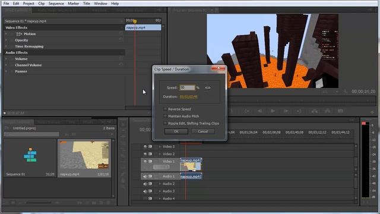Go to Out point in Program Monitor

coord(299,111)
